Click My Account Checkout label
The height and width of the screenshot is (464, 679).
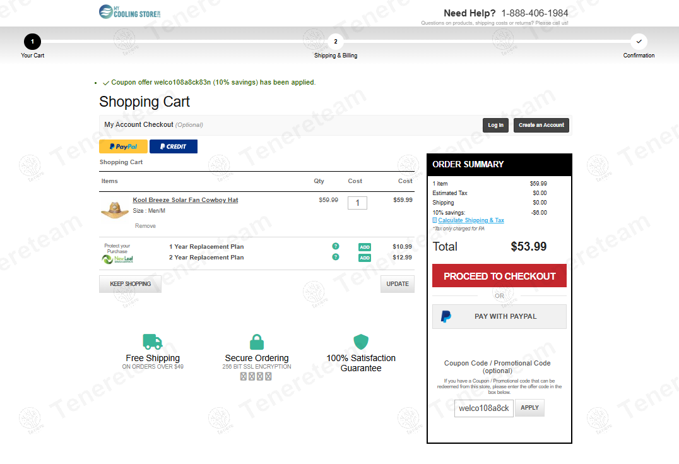click(139, 125)
